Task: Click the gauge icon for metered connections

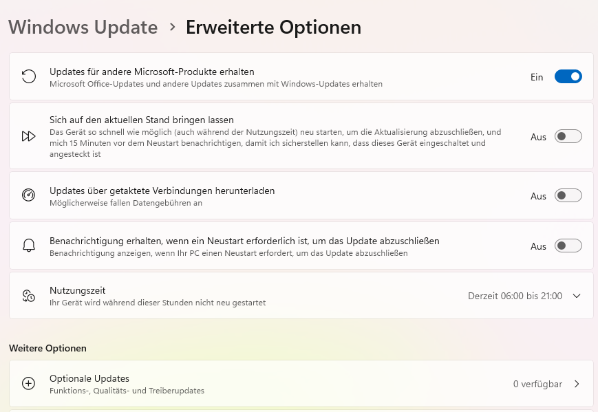Action: (28, 195)
